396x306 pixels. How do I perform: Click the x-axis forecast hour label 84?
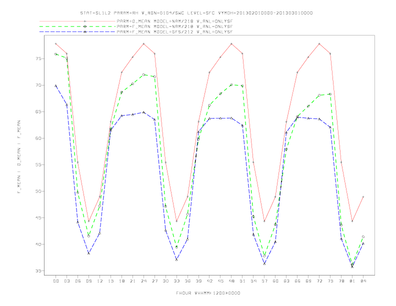(x=363, y=281)
